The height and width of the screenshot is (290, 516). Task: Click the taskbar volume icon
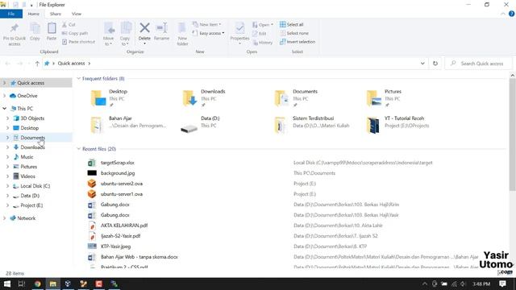[463, 284]
